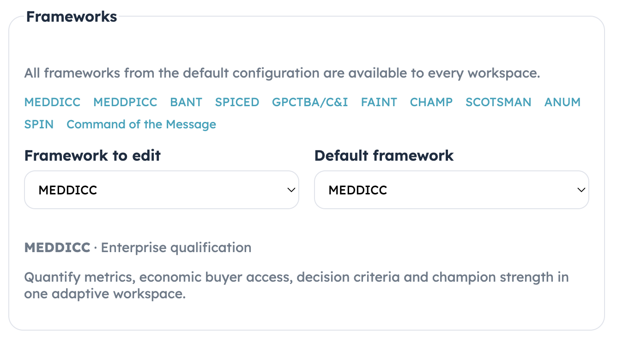Select the SCOTSMAN framework link
The height and width of the screenshot is (338, 617).
(x=498, y=102)
